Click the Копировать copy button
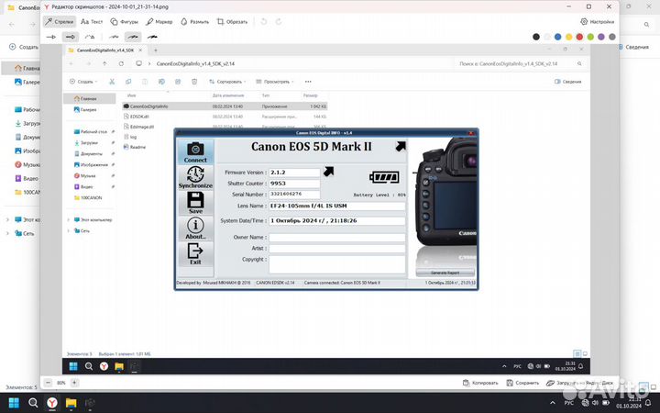 [x=480, y=383]
